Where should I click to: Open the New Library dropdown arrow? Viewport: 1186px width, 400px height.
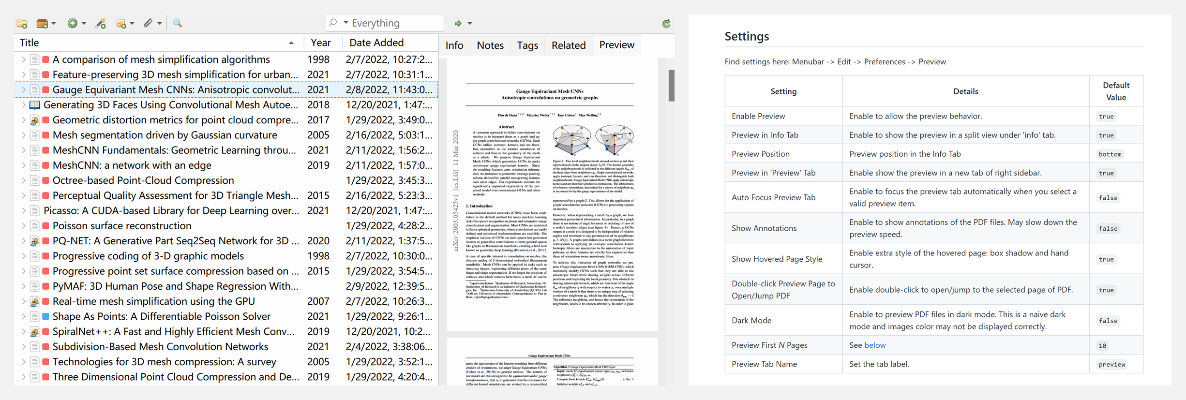tap(54, 23)
